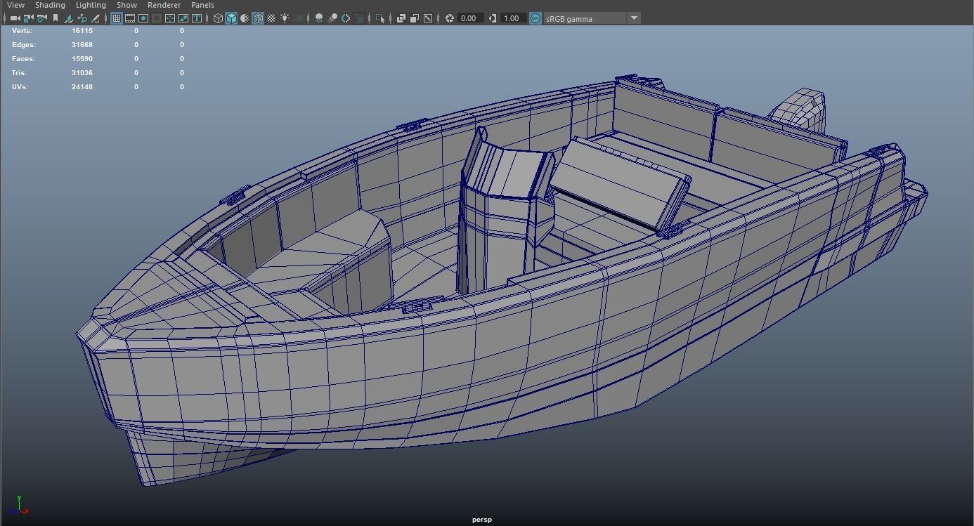Click the Verts count 16115
Viewport: 974px width, 526px height.
coord(82,31)
